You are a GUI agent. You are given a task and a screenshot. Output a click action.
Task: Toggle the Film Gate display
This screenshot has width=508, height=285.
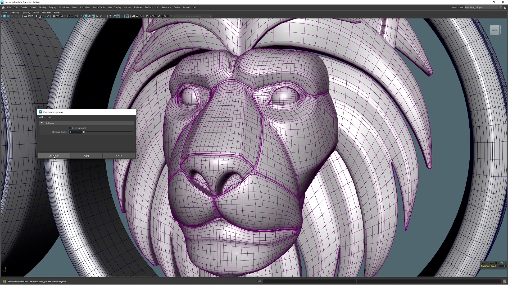57,16
